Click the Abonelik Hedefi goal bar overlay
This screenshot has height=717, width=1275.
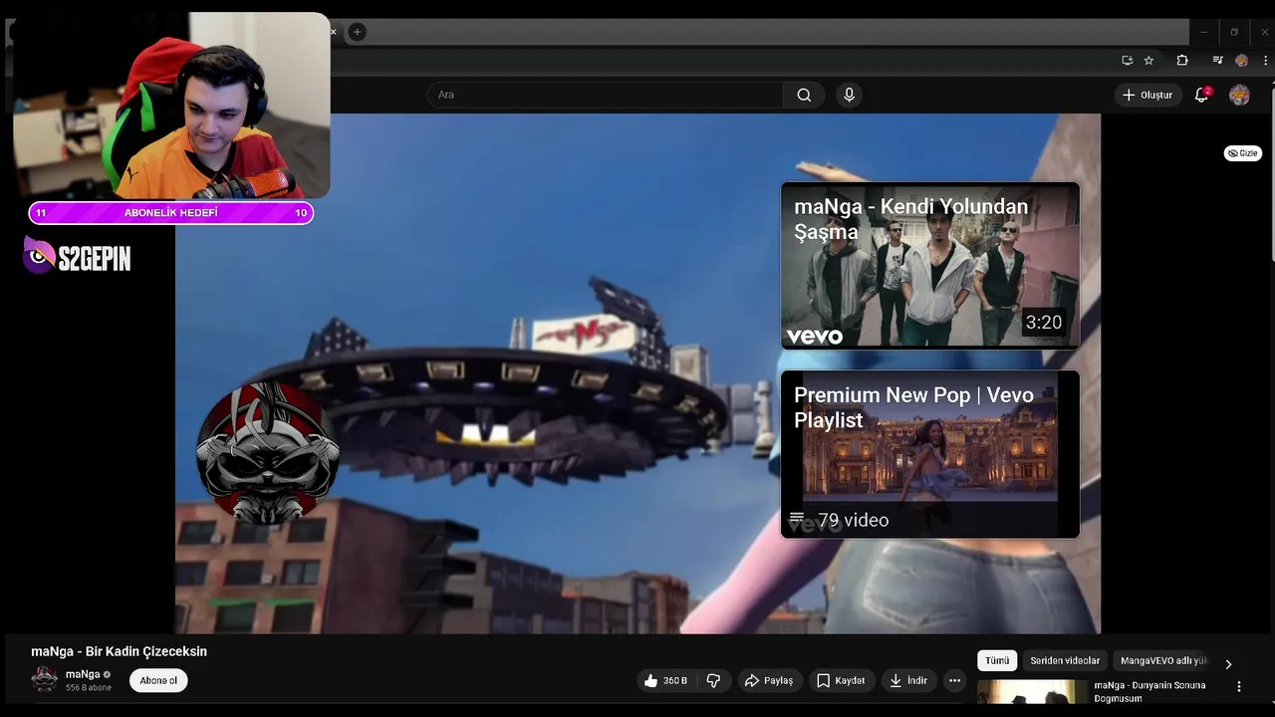pyautogui.click(x=171, y=212)
